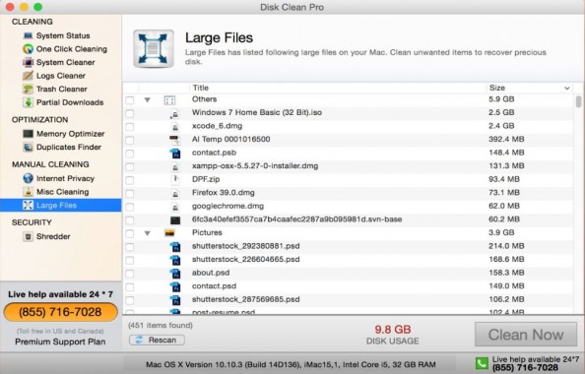Screen dimensions: 585x374
Task: Click the Trash Cleaner icon
Action: pyautogui.click(x=28, y=90)
